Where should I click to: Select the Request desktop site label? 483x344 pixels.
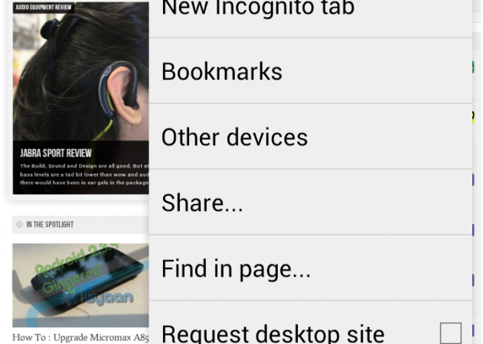[x=273, y=334]
